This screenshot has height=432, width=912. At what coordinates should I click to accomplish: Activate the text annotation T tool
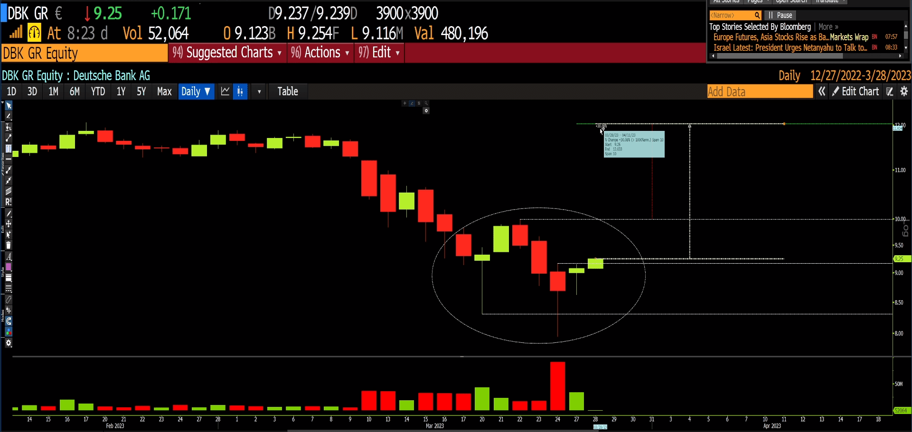9,148
